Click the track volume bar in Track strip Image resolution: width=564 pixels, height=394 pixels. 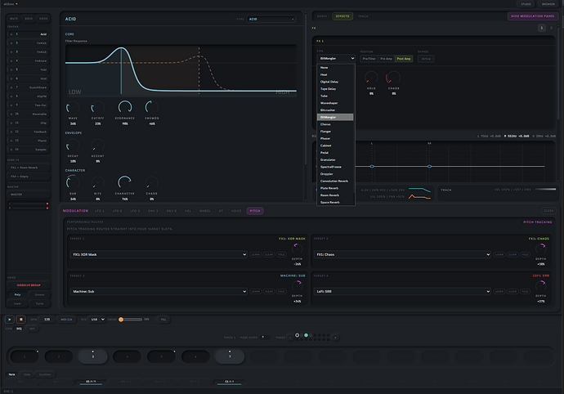coord(545,190)
